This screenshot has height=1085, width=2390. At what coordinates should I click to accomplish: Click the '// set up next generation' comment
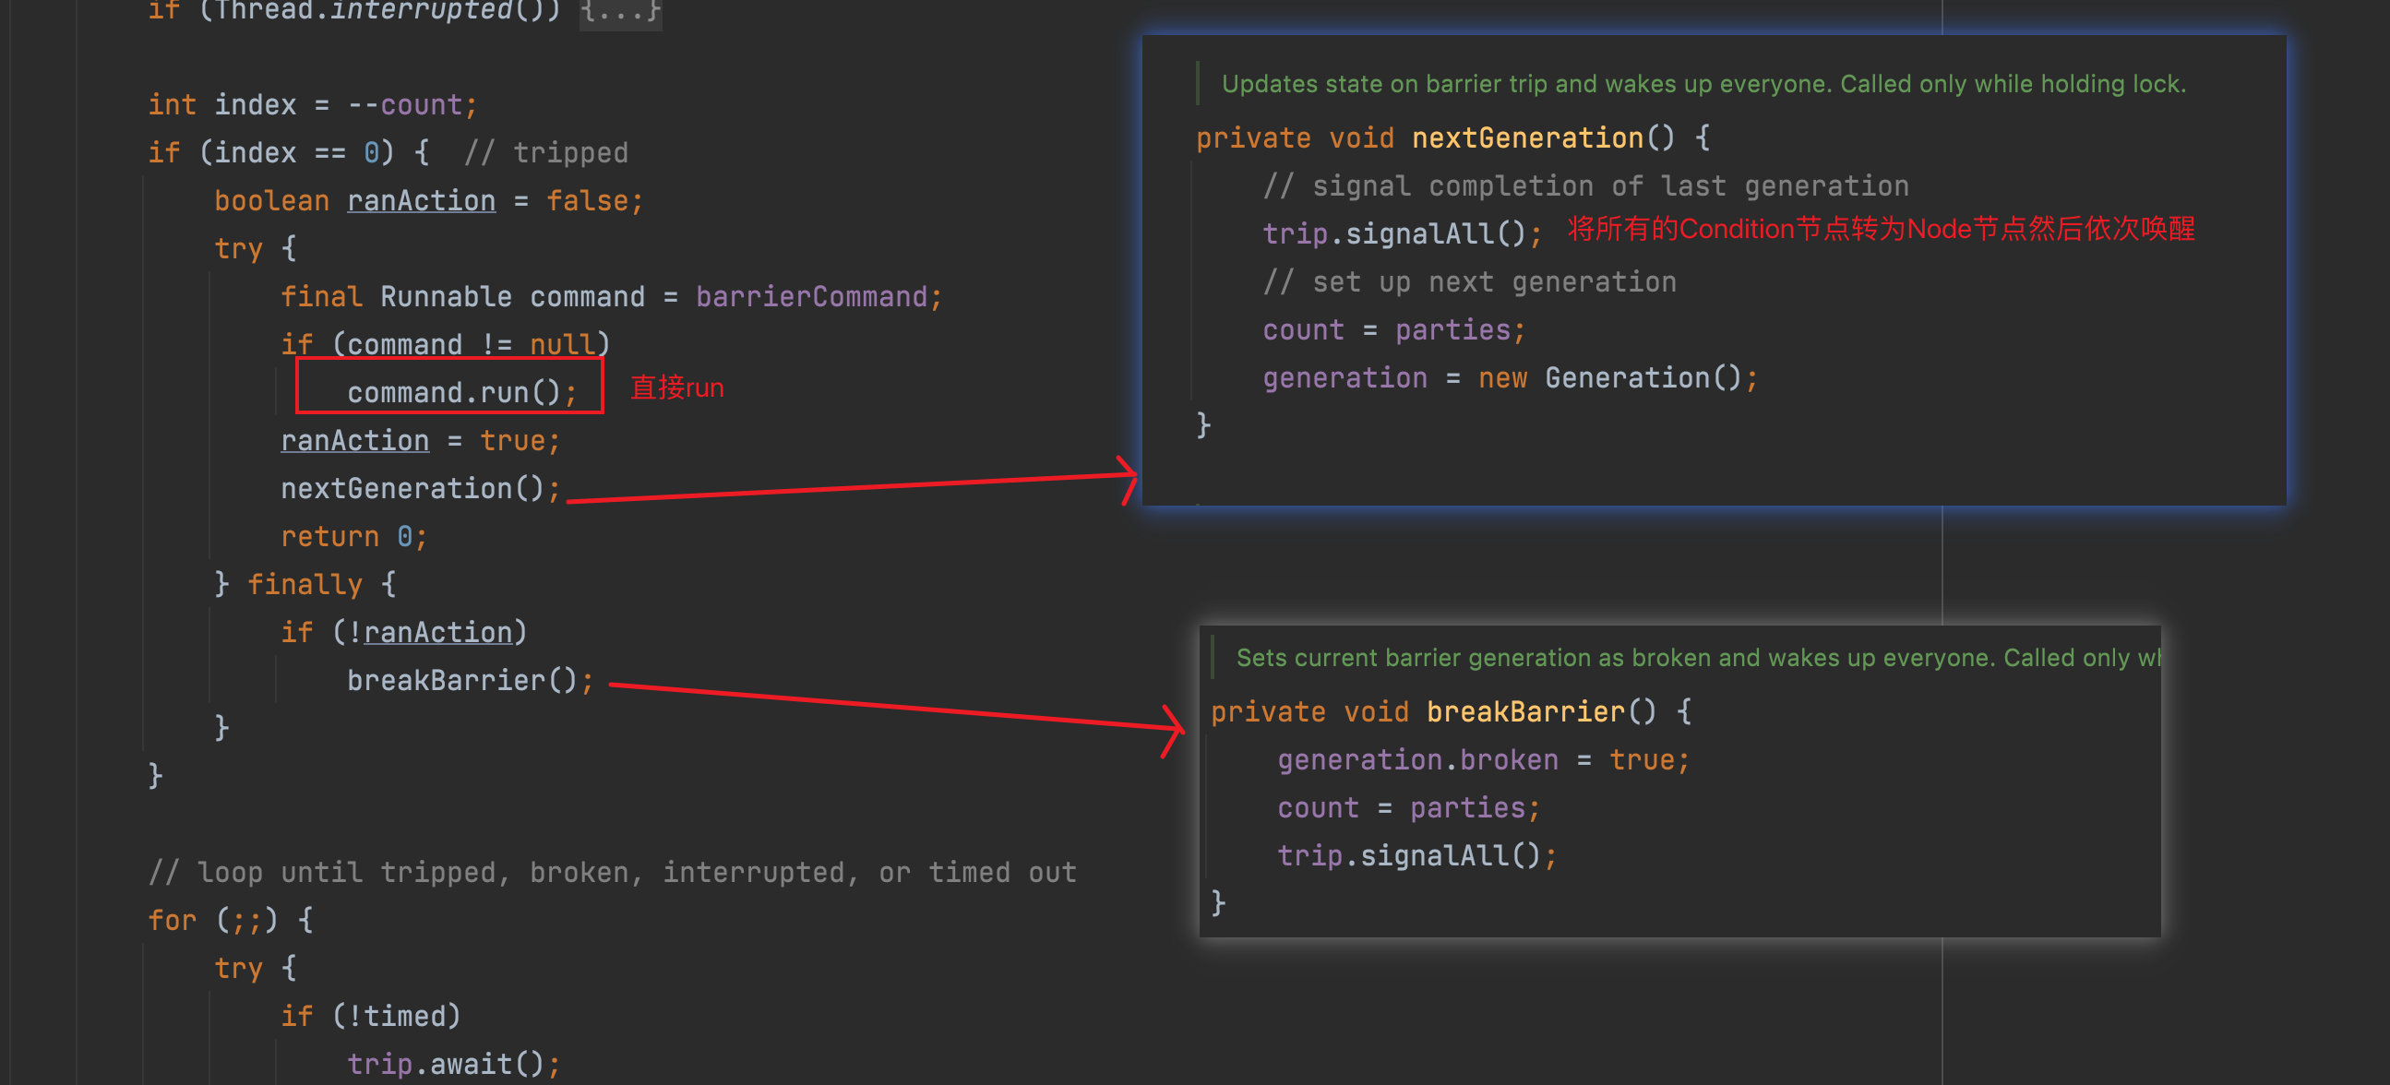[1470, 281]
